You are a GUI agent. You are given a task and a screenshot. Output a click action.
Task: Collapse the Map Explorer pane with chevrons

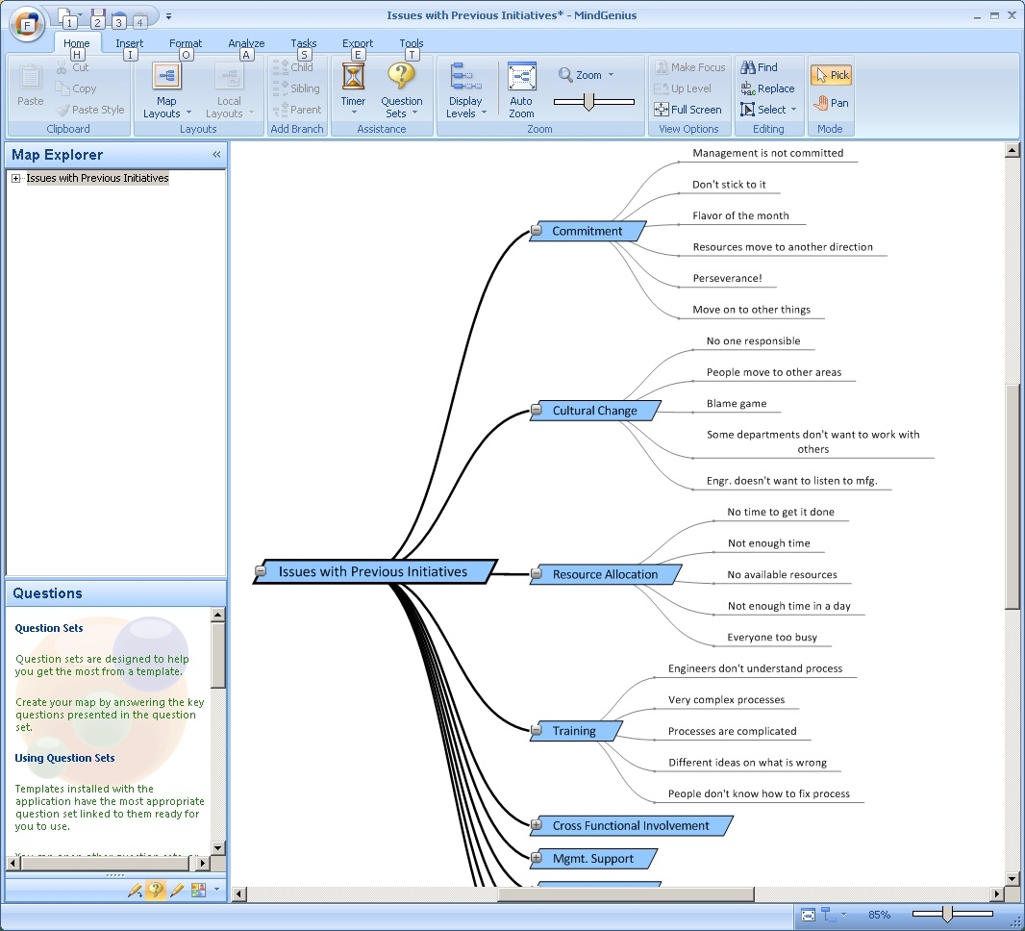[x=216, y=154]
